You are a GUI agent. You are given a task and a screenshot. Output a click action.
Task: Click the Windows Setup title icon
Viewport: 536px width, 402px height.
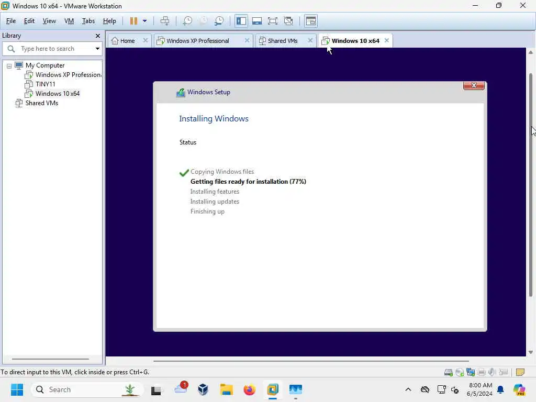coord(181,92)
